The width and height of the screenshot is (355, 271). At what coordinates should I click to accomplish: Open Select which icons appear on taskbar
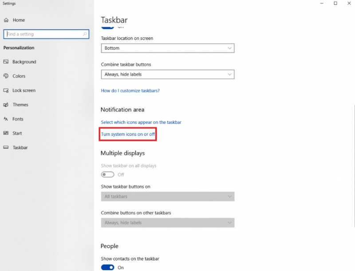pyautogui.click(x=141, y=122)
